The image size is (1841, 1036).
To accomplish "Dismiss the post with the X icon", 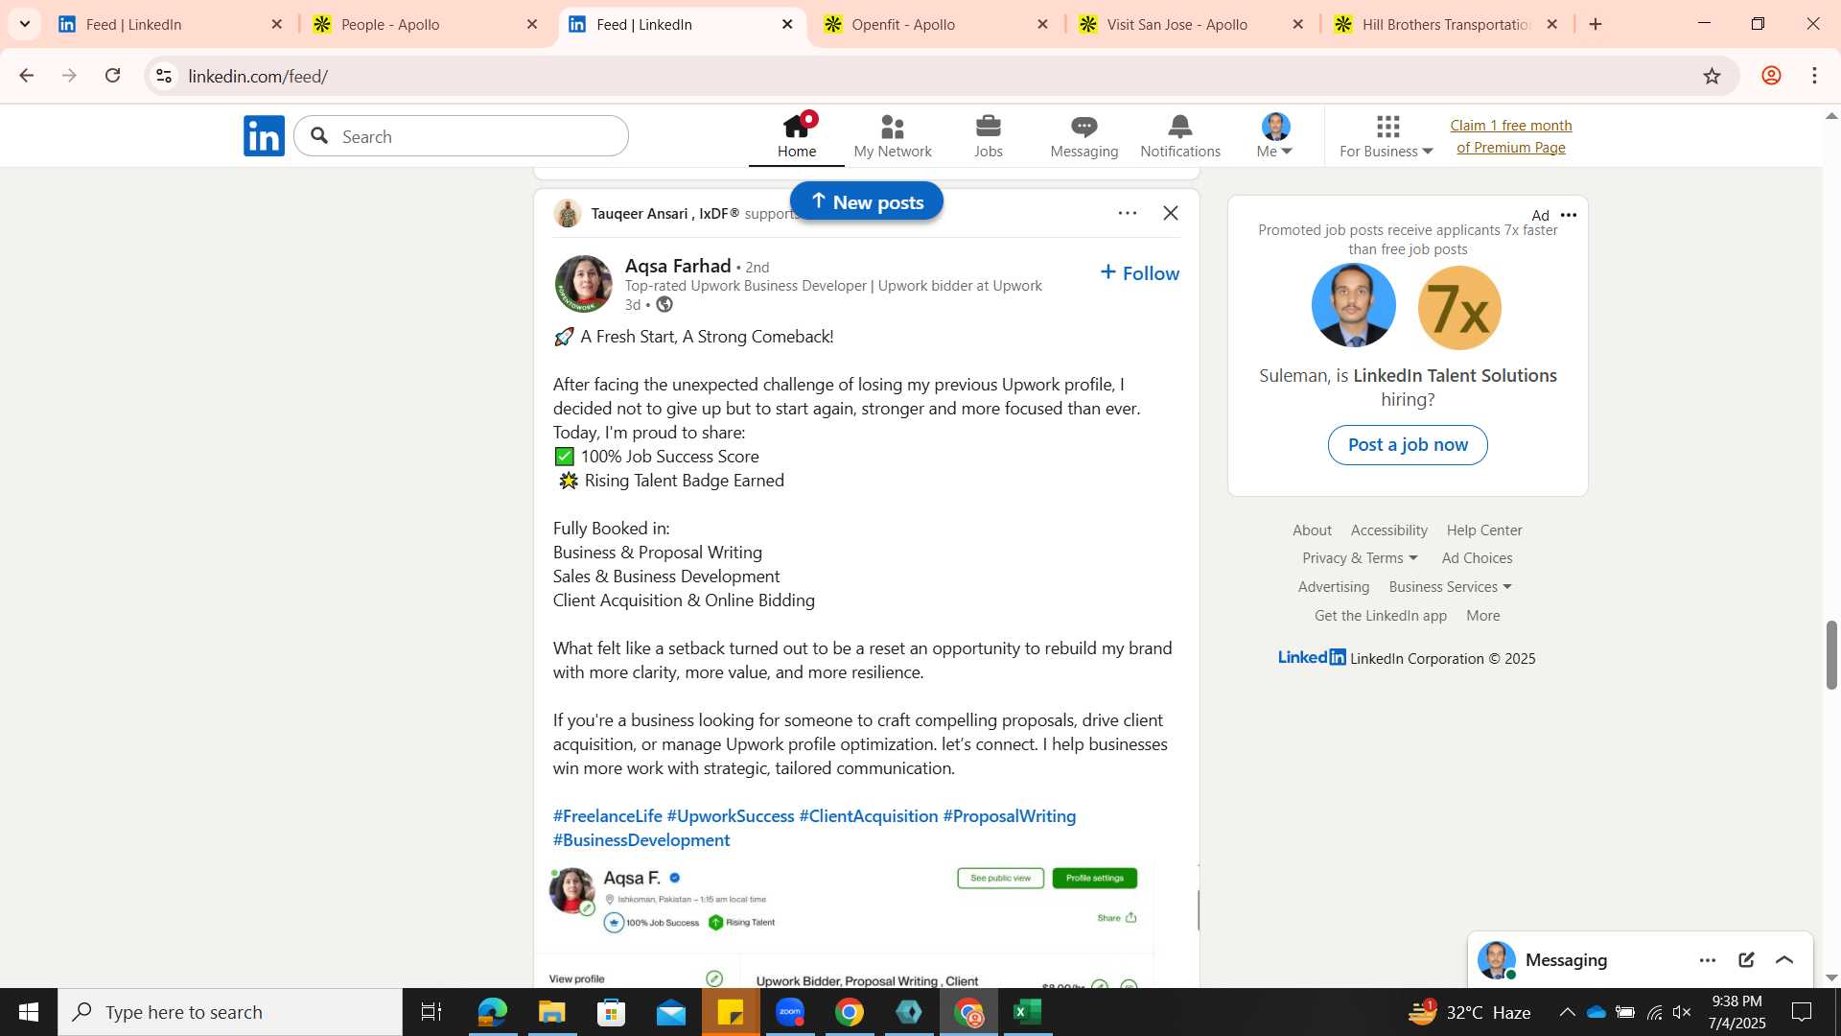I will click(x=1170, y=213).
